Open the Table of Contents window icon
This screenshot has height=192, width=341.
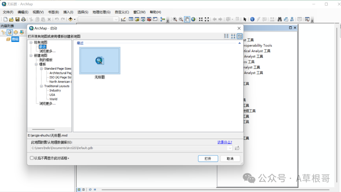coord(131,19)
